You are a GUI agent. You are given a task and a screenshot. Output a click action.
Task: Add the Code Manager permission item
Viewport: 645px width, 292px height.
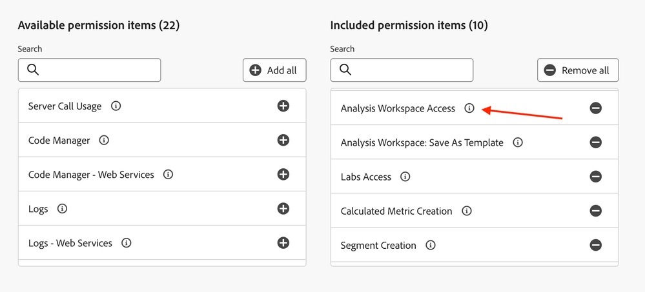(283, 140)
